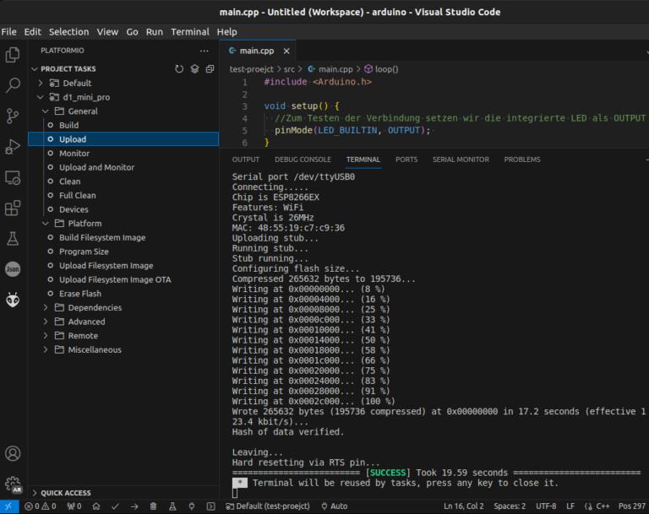This screenshot has height=514, width=649.
Task: Open the Manage gear icon
Action: coord(13,484)
